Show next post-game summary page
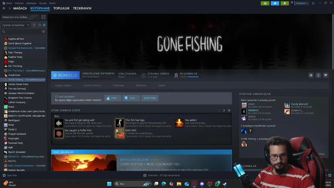 (x=224, y=110)
